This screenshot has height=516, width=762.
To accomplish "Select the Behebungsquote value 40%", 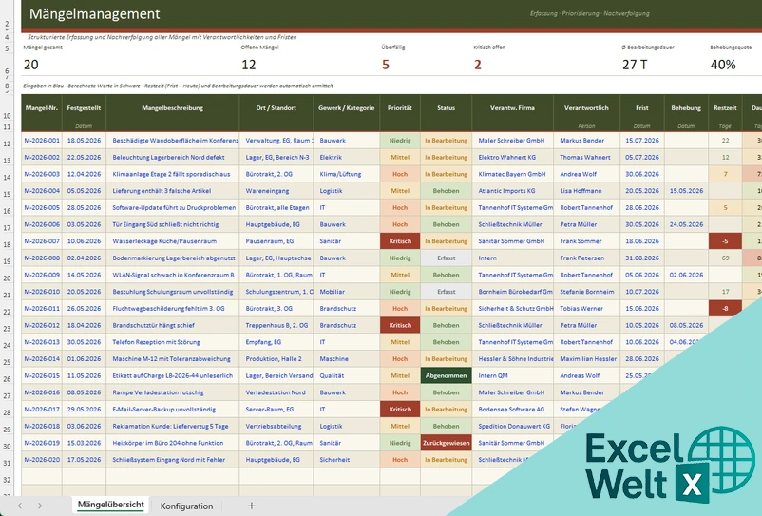I will tap(723, 65).
